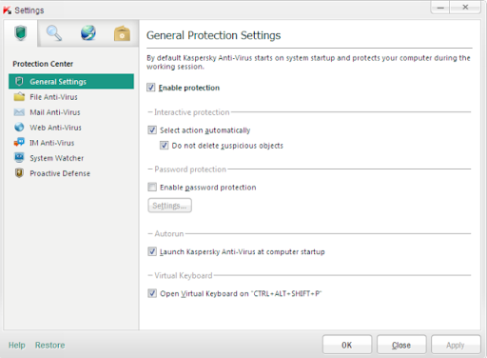Select Web Anti-Virus in the sidebar
Viewport: 487px width, 358px height.
click(x=71, y=128)
